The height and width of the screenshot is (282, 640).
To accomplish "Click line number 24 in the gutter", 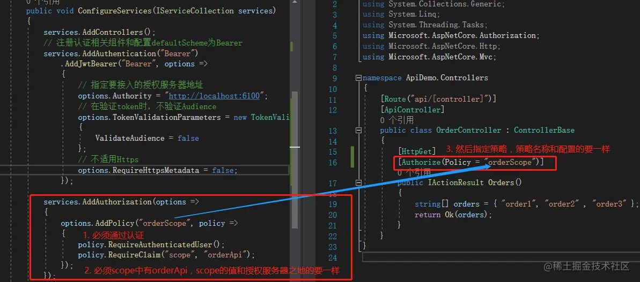I will coord(332,257).
